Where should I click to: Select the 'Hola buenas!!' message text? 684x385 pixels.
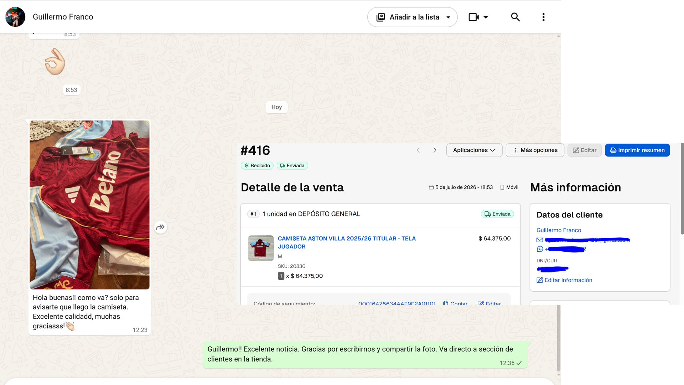tap(86, 312)
